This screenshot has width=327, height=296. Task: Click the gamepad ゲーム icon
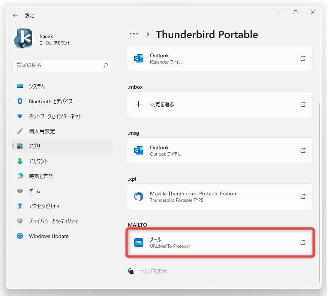pyautogui.click(x=20, y=191)
